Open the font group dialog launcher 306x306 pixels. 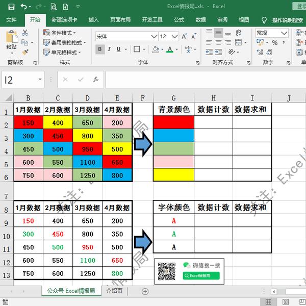(197, 63)
